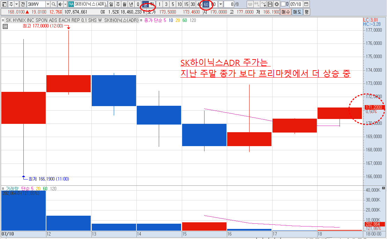
Task: Toggle the volume indicator square
Action: (x=3, y=189)
